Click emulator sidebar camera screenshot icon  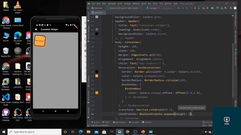tap(85, 51)
